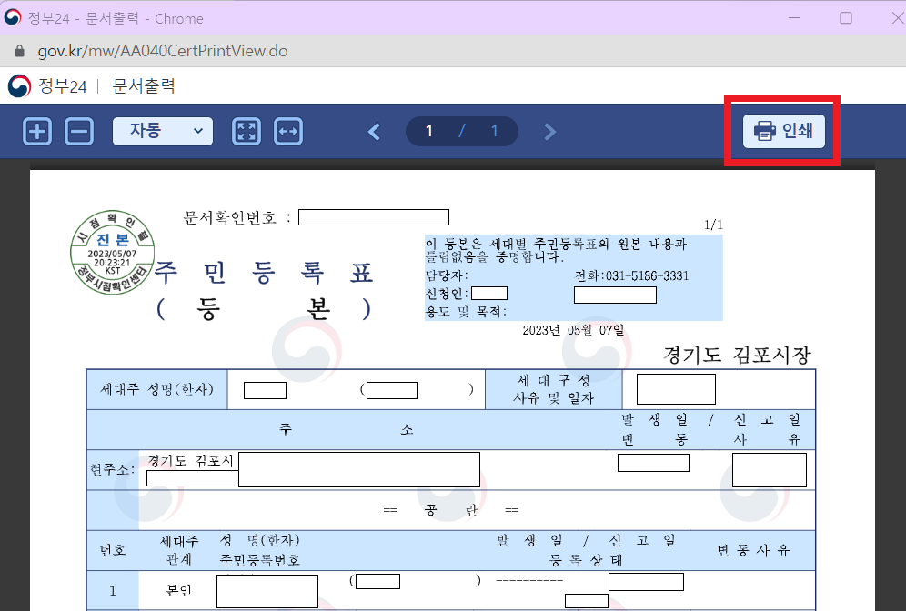Screen dimensions: 906x611
Task: Click the site favicon on the browser tab
Action: point(11,17)
